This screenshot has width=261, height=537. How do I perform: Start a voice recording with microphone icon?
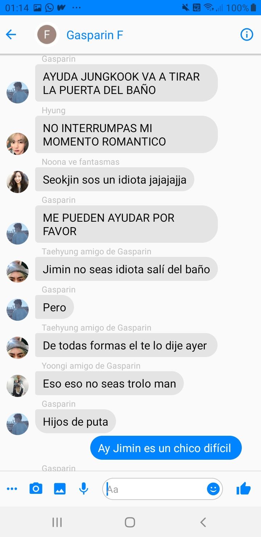84,489
